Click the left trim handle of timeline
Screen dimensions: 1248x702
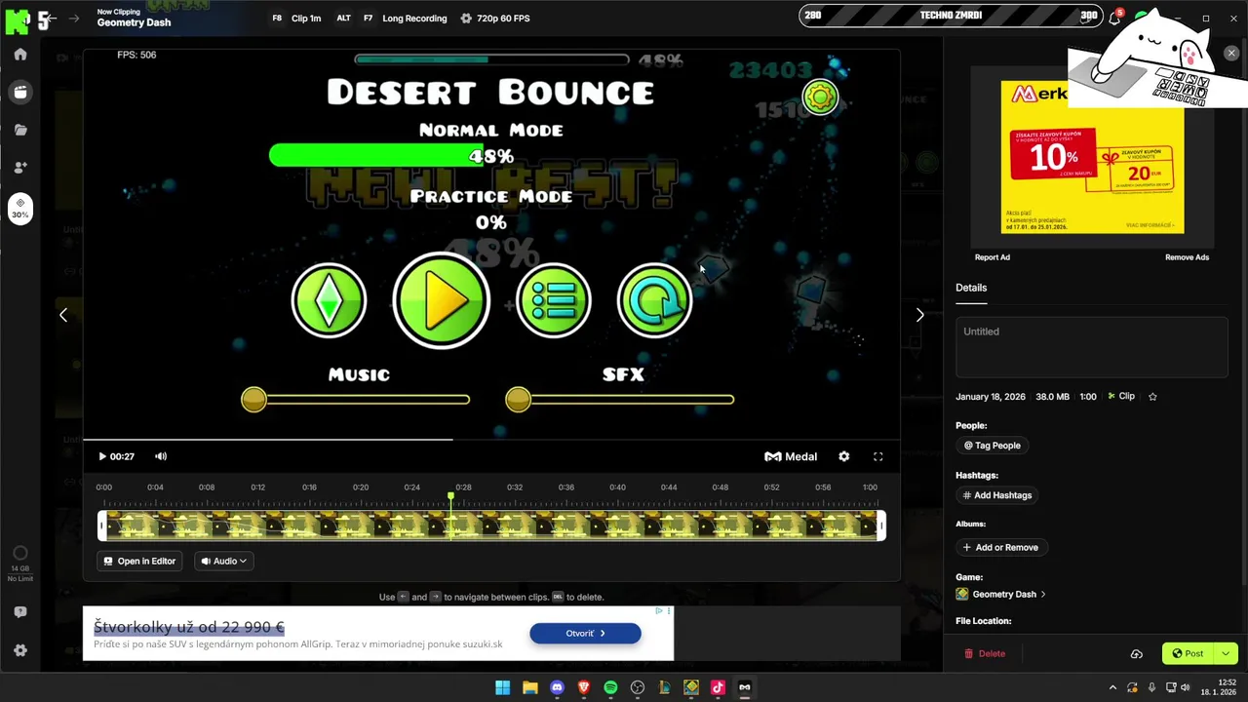point(101,526)
